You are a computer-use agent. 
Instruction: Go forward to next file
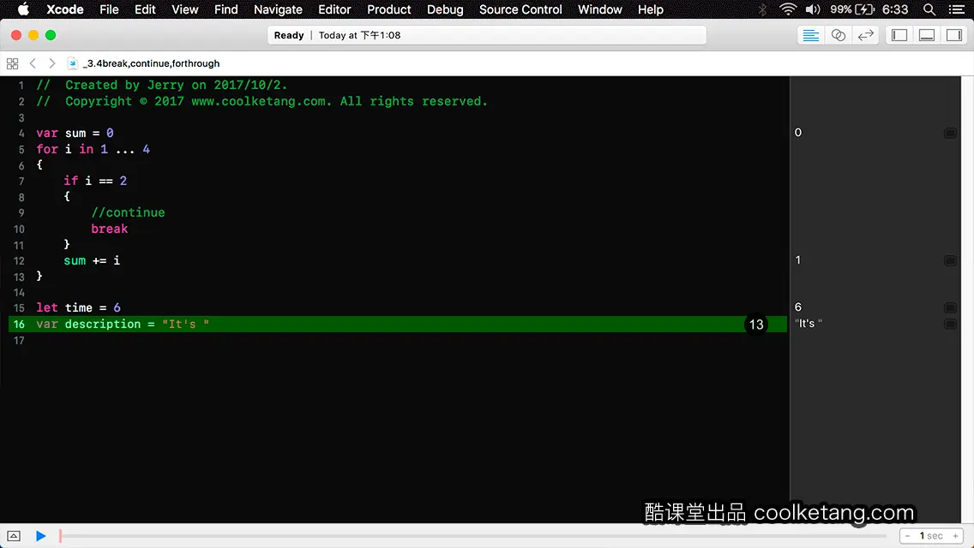52,63
